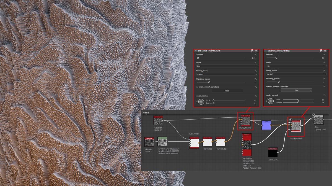Image resolution: width=332 pixels, height=186 pixels.
Task: Collapse the left Instance Parameters section
Action: [196, 51]
